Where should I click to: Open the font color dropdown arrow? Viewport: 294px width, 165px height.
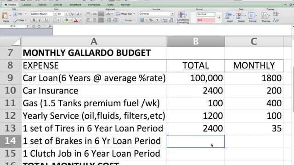pyautogui.click(x=81, y=20)
